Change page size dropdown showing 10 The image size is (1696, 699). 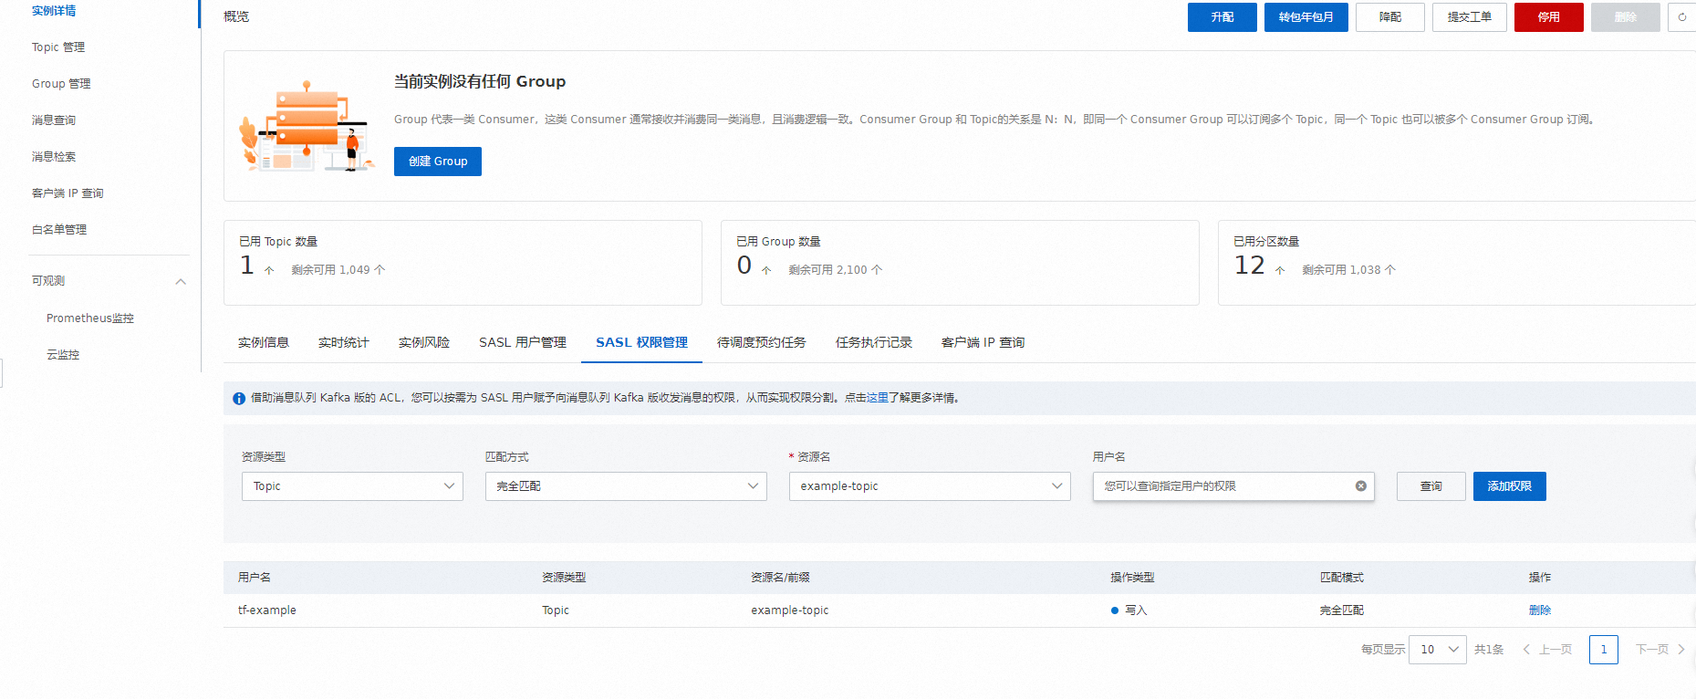(x=1437, y=650)
